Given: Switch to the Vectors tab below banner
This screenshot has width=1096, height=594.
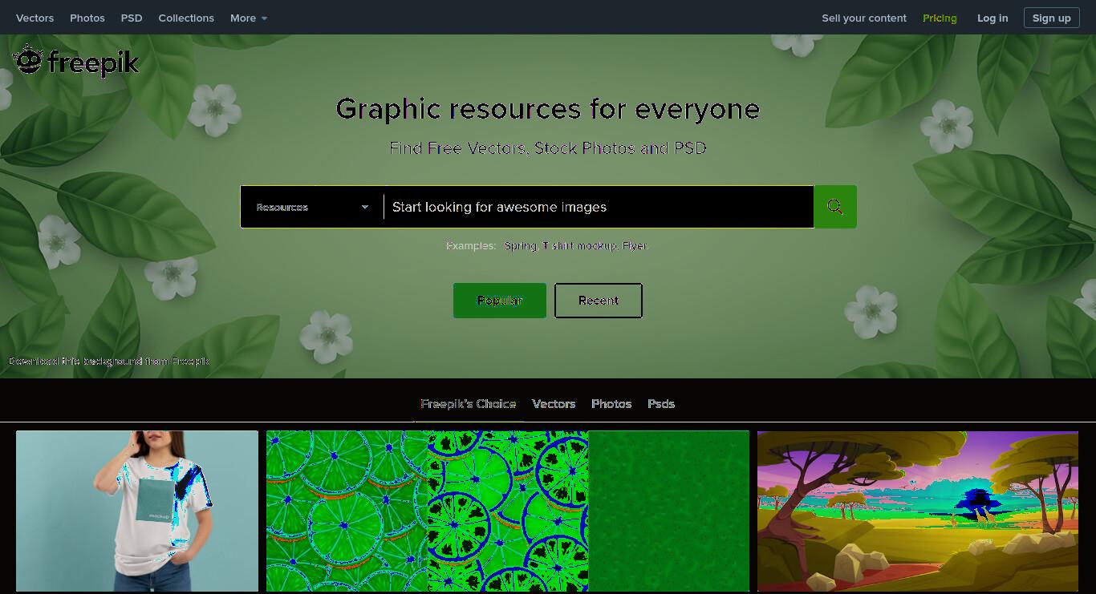Looking at the screenshot, I should pyautogui.click(x=554, y=404).
